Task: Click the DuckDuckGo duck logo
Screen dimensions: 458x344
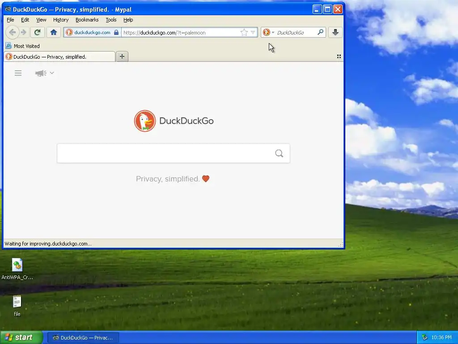Action: (145, 121)
